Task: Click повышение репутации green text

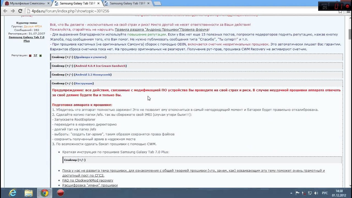Action: pyautogui.click(x=147, y=34)
